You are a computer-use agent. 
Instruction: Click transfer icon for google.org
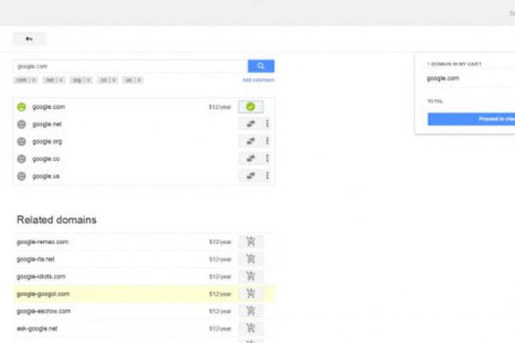[250, 141]
